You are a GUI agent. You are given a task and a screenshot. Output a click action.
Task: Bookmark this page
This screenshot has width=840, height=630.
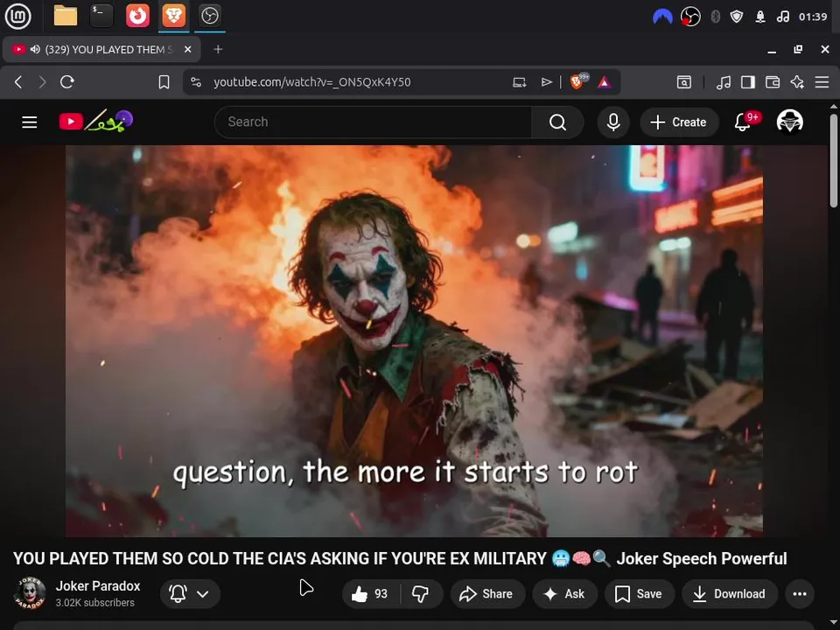pos(164,82)
